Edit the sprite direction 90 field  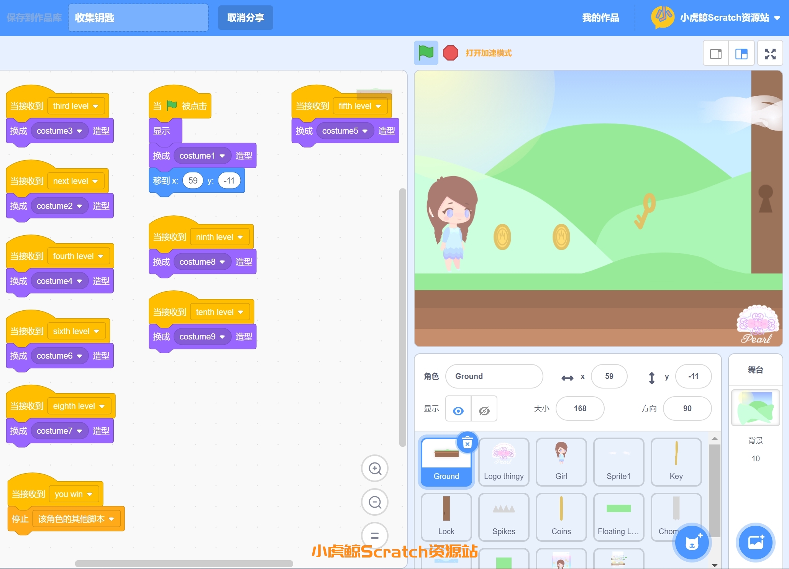click(687, 408)
